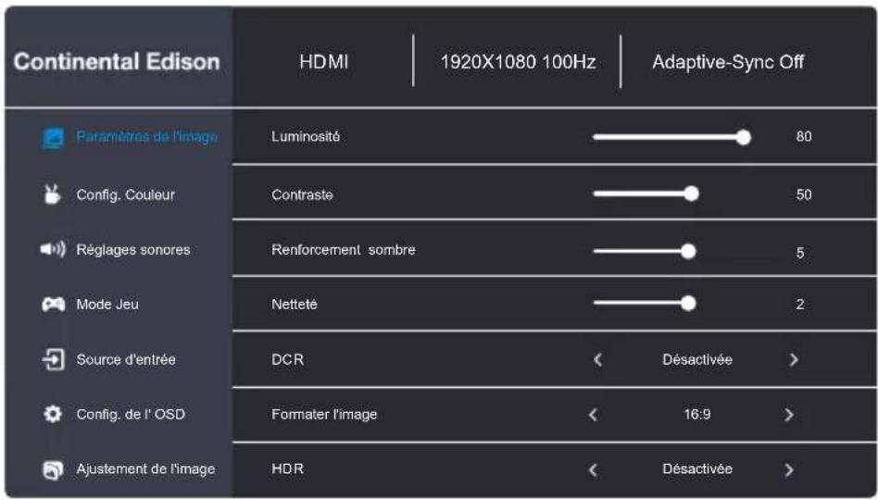Click the Source d'entrée input icon
The width and height of the screenshot is (878, 500).
[x=53, y=359]
